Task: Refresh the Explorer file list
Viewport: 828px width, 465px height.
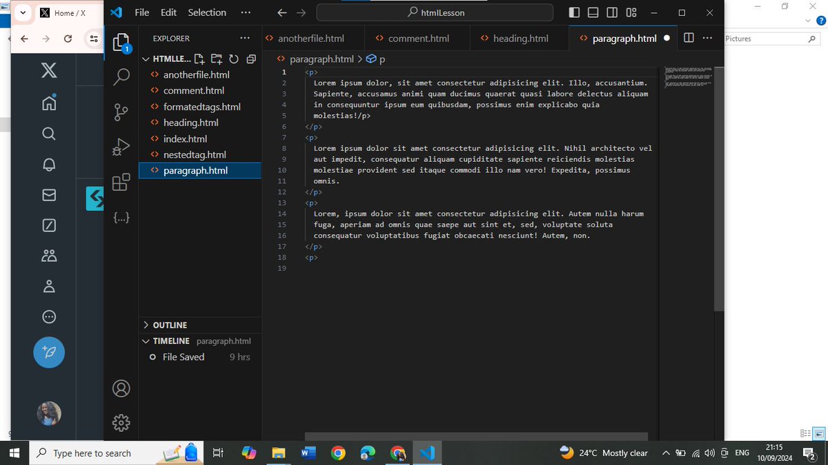Action: click(x=234, y=59)
